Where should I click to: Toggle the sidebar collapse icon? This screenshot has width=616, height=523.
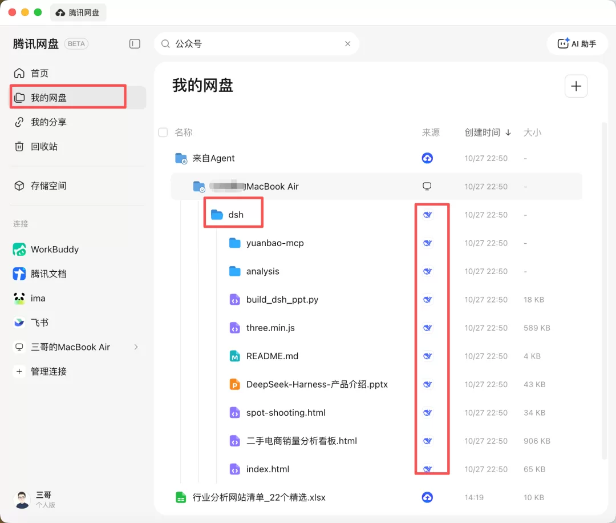pyautogui.click(x=135, y=43)
